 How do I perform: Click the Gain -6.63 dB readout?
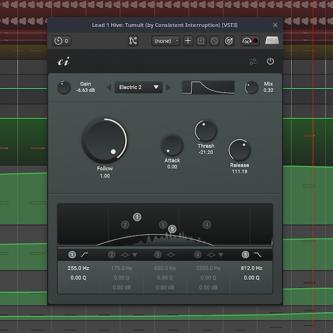[x=85, y=90]
